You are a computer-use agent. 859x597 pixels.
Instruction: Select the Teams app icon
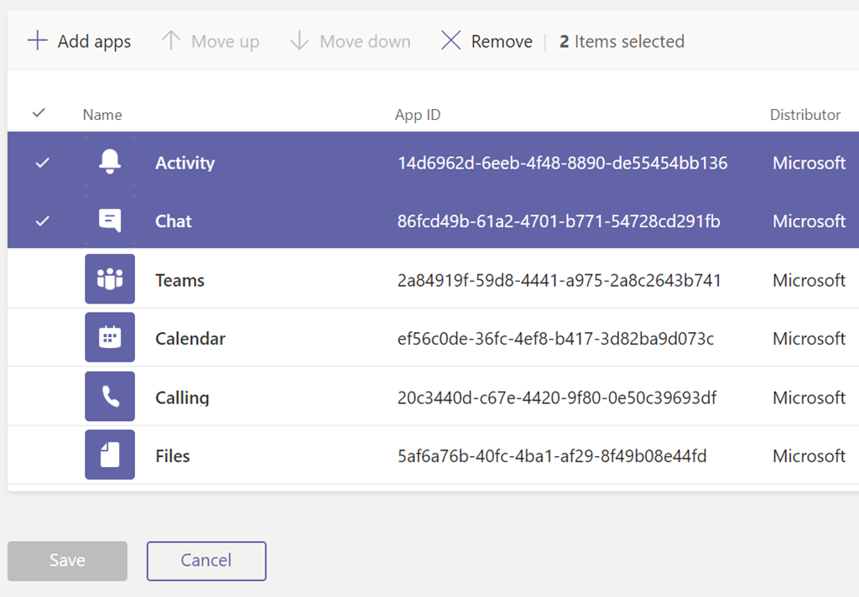109,279
